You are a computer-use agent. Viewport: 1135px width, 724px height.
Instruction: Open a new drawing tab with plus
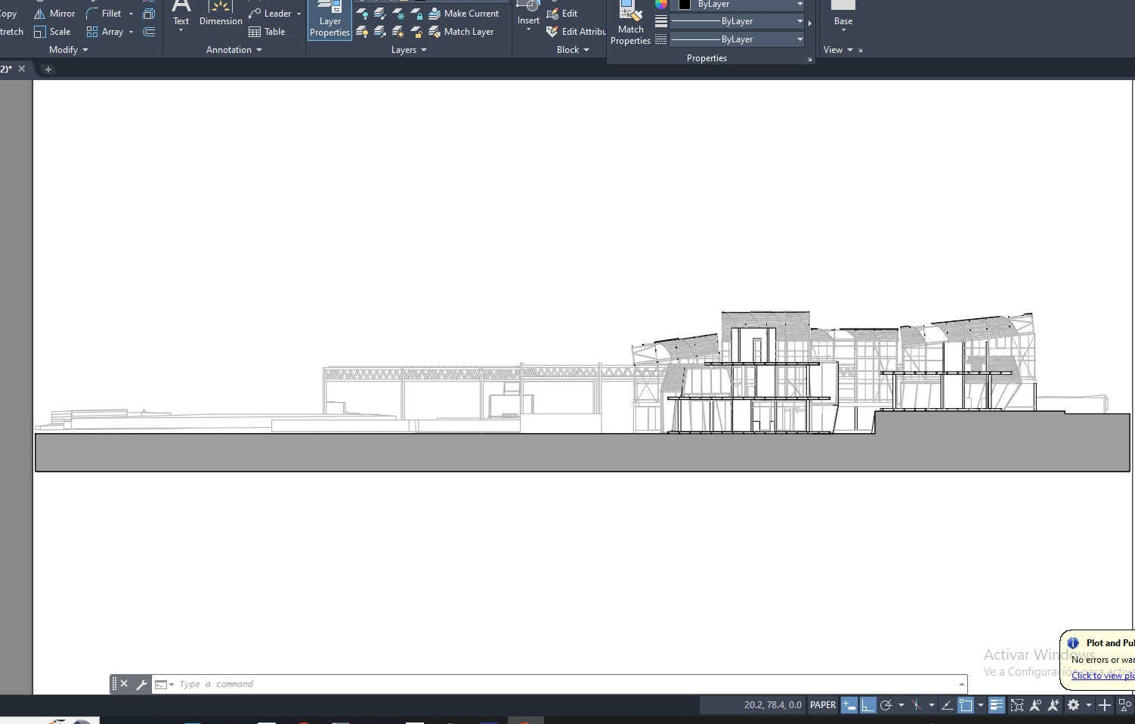48,70
